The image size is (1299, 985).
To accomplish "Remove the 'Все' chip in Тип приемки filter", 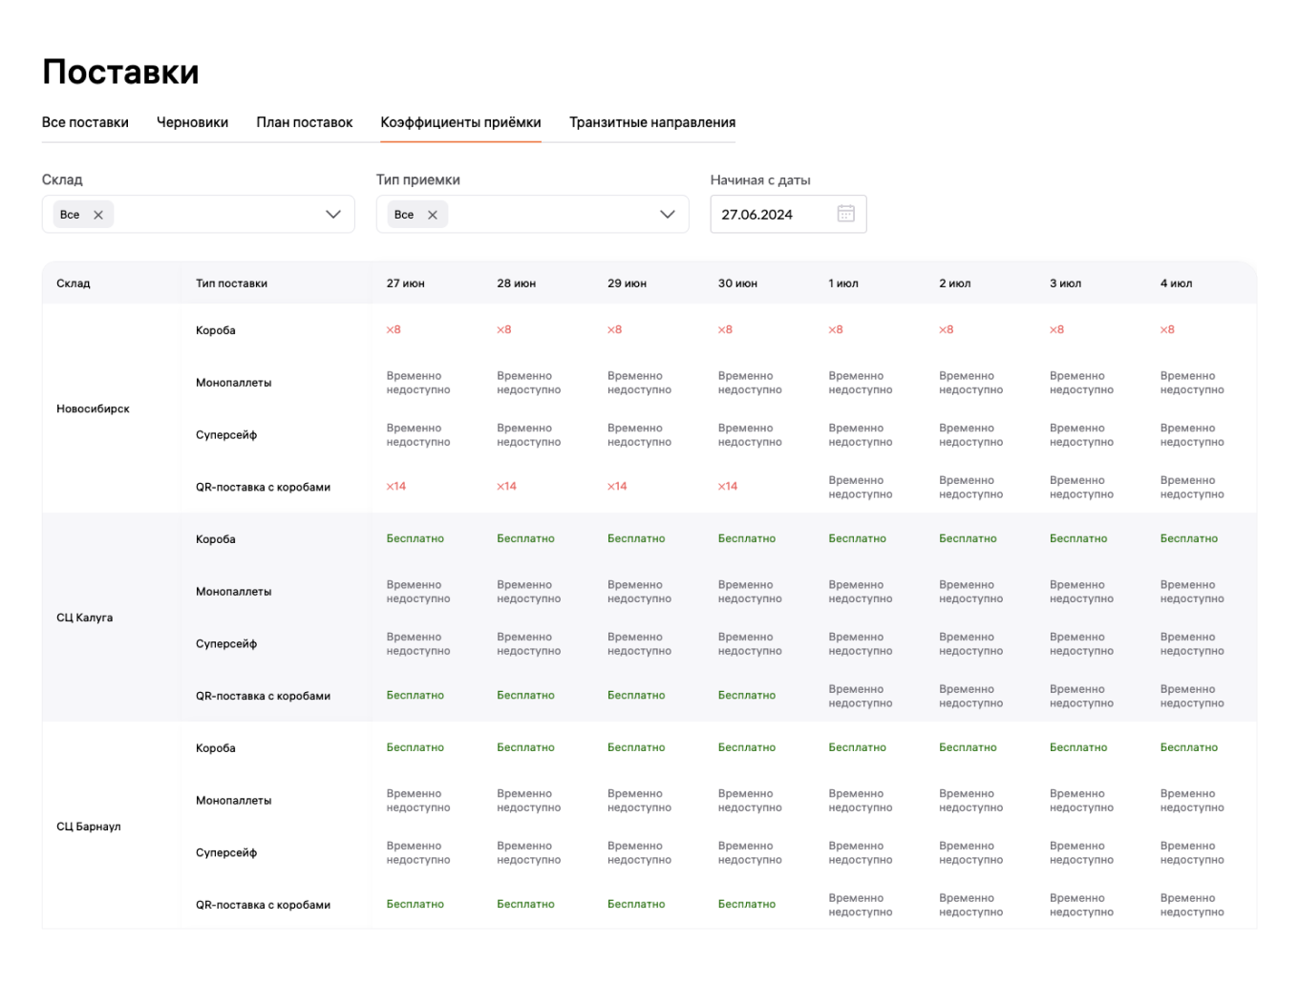I will pos(433,215).
